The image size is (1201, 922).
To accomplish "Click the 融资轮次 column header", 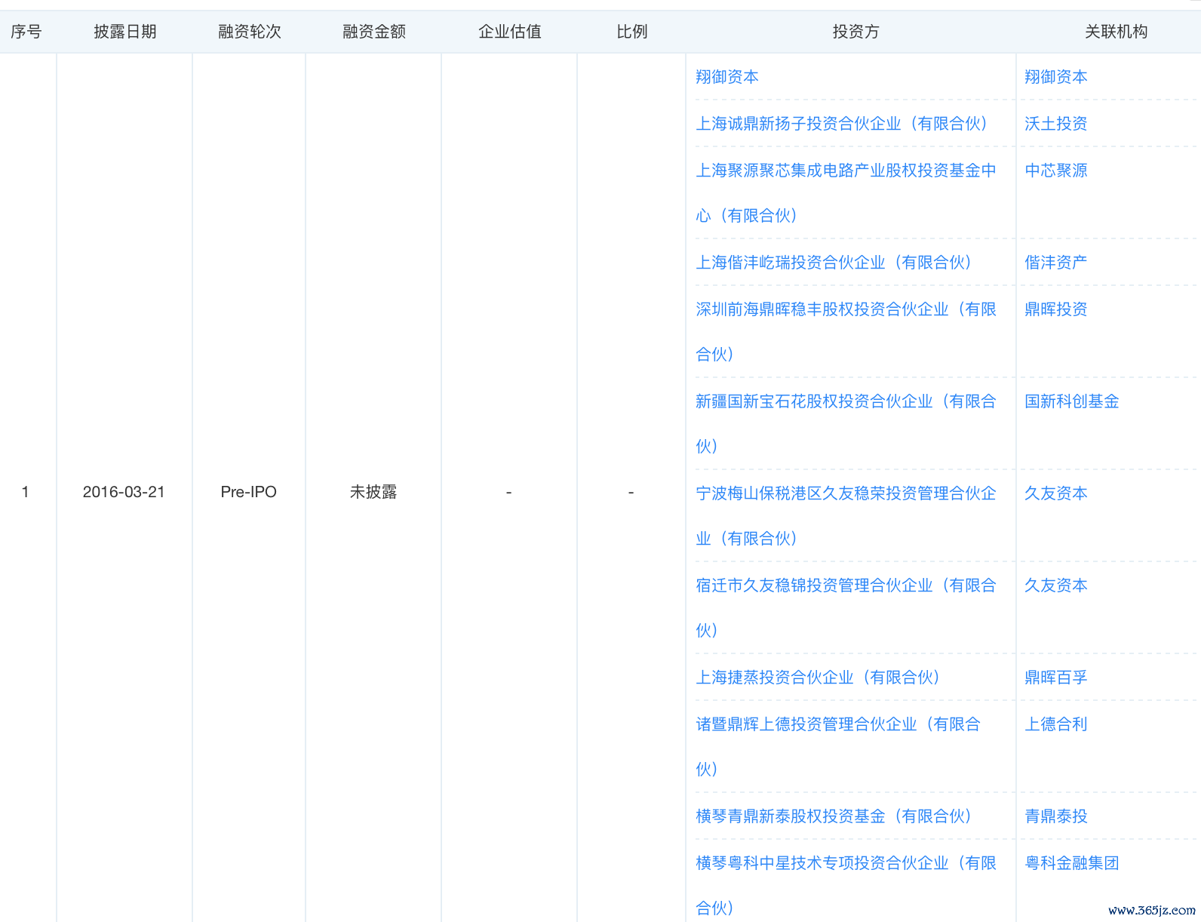I will tap(250, 32).
